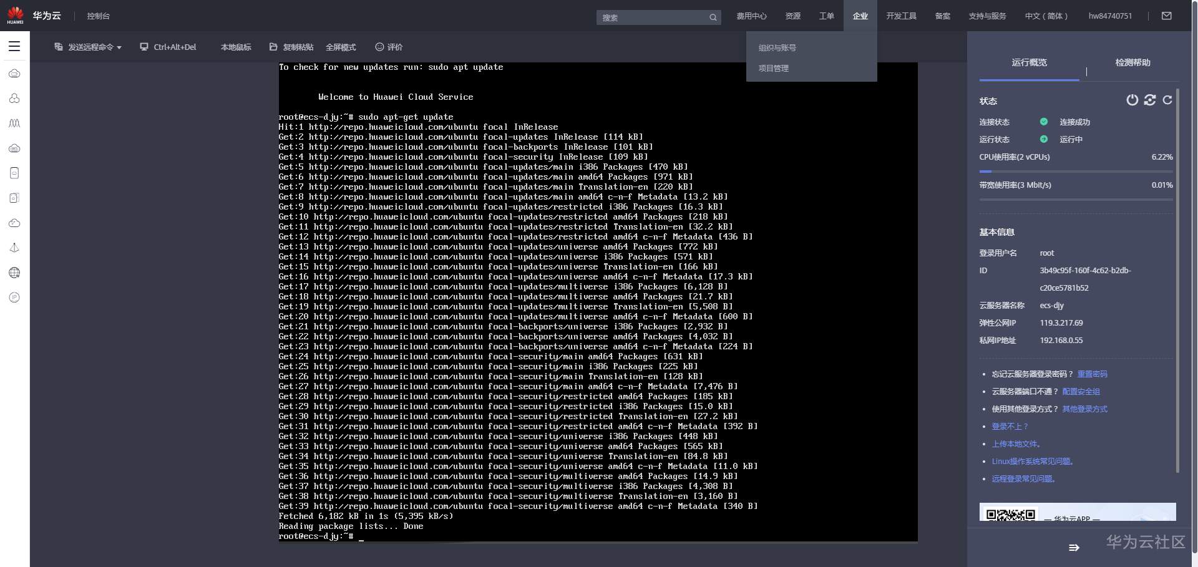
Task: Click the CPU使用率 progress bar
Action: pos(1076,171)
